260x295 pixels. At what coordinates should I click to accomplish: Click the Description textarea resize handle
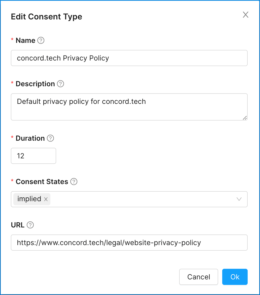[245, 118]
